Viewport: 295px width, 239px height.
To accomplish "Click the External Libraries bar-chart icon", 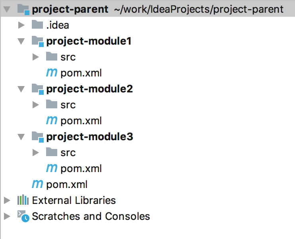I will coord(23,200).
